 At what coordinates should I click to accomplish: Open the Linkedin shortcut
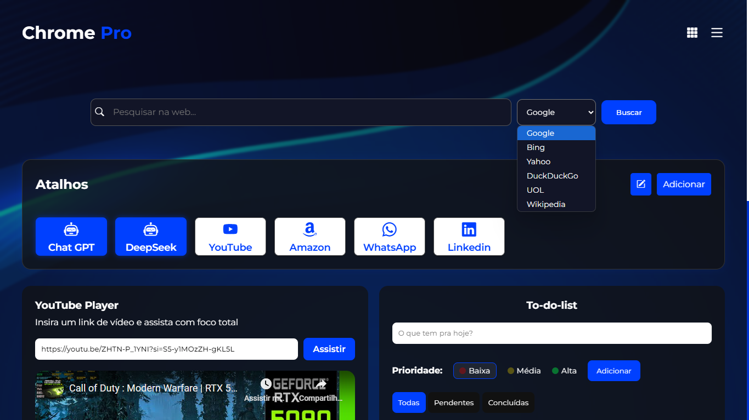(469, 237)
